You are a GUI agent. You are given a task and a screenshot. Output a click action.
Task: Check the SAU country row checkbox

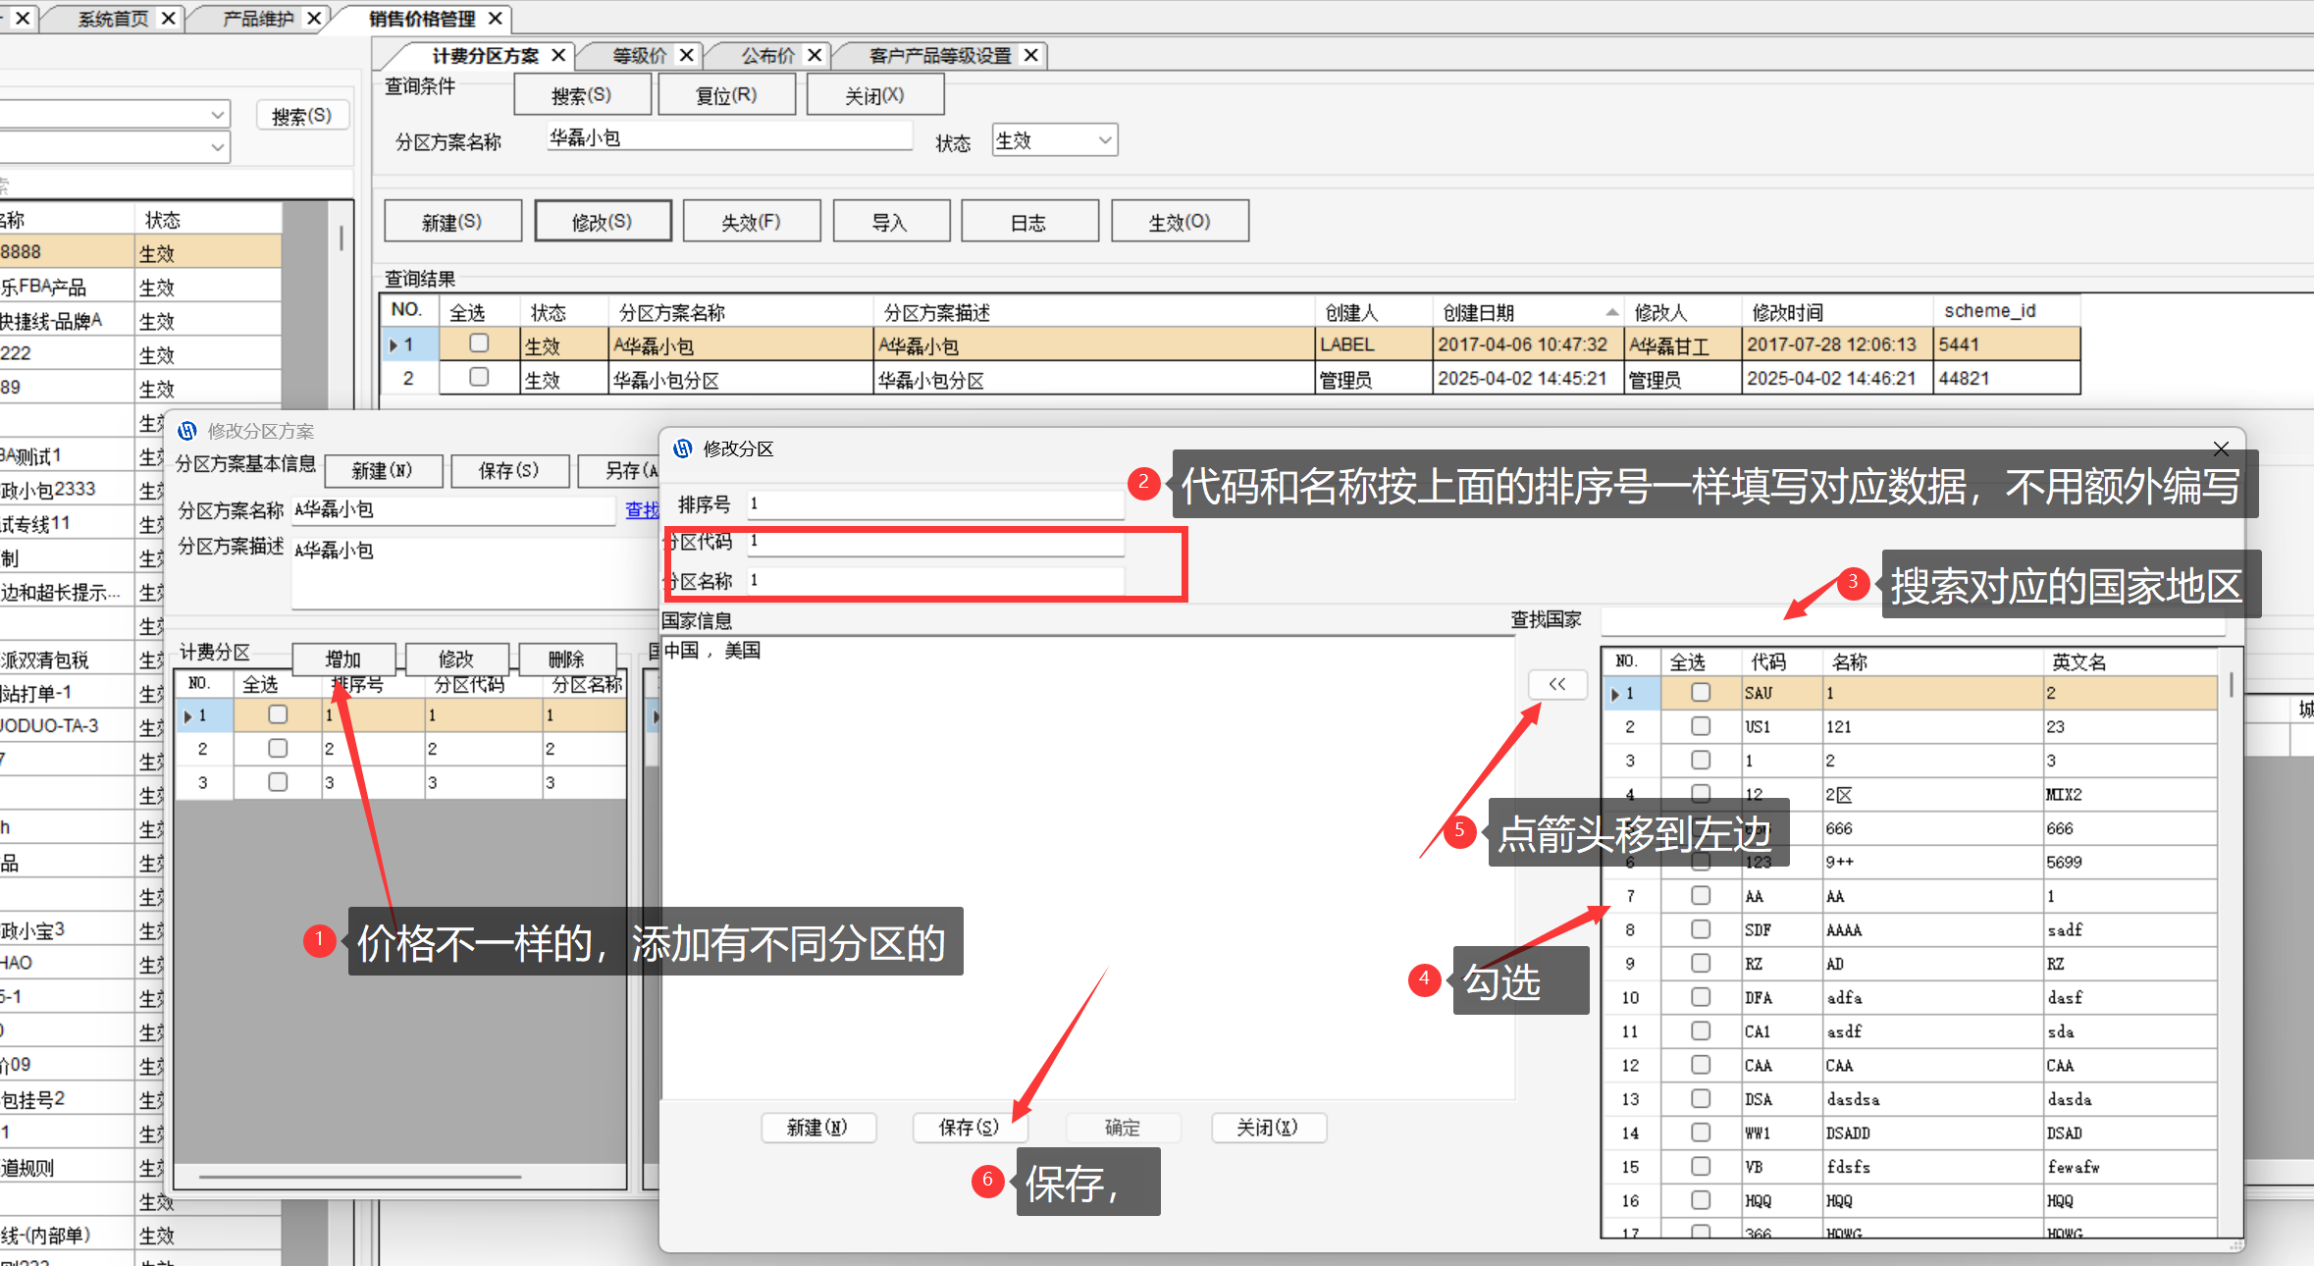click(1701, 693)
